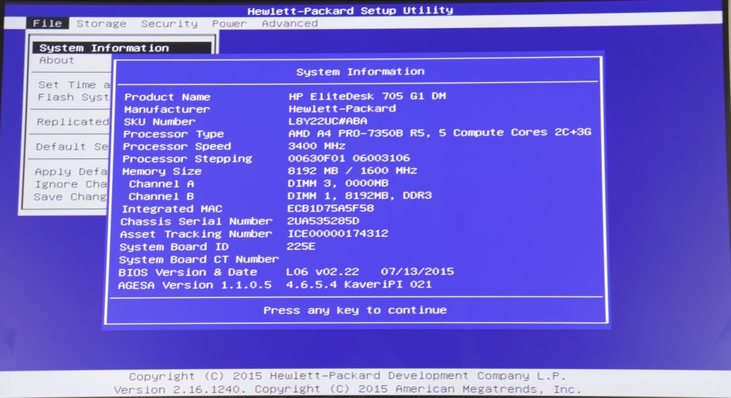This screenshot has width=731, height=398.
Task: Click the 2UA535285D serial value
Action: point(323,221)
